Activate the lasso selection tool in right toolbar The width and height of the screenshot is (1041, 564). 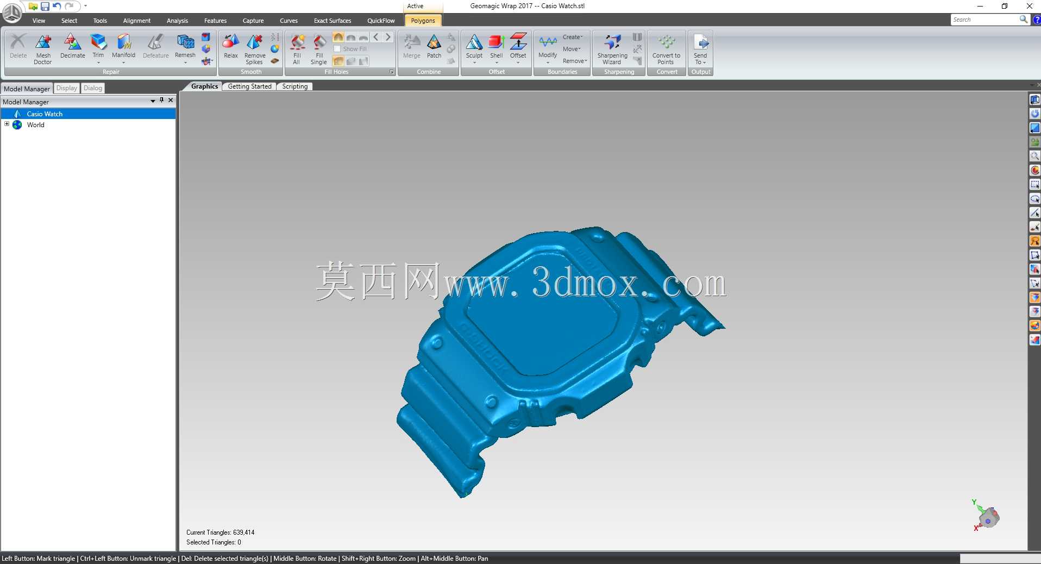coord(1034,241)
